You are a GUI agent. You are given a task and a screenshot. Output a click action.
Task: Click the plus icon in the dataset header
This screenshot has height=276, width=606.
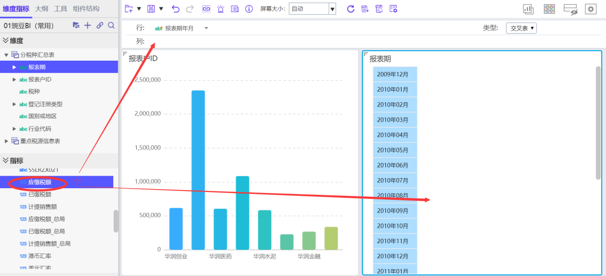click(x=87, y=25)
